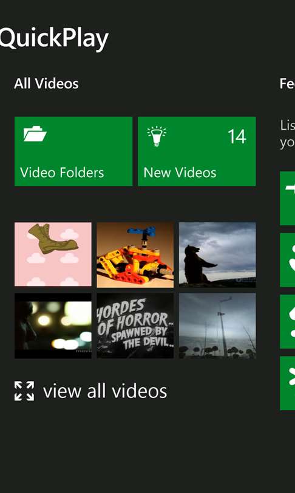Play the wind turbine video thumbnail
This screenshot has height=493, width=295.
(217, 326)
